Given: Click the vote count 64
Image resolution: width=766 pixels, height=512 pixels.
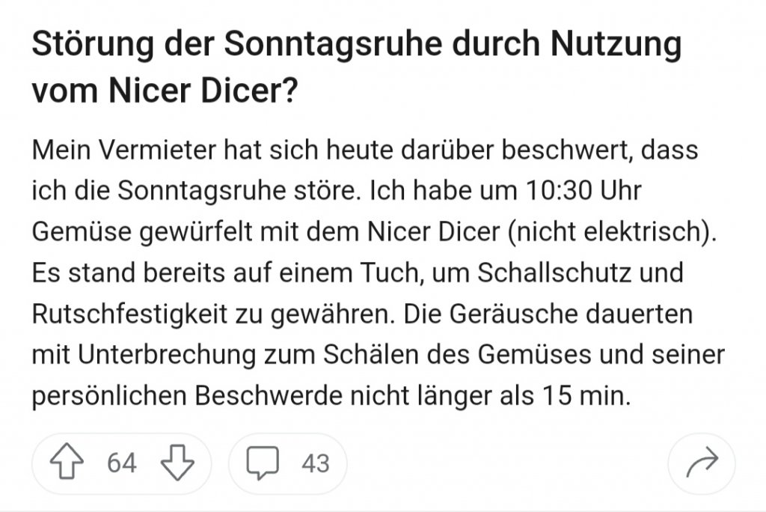Looking at the screenshot, I should click(x=122, y=463).
